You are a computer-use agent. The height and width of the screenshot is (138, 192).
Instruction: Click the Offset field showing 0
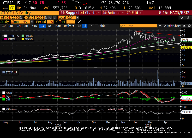pyautogui.click(x=71, y=22)
